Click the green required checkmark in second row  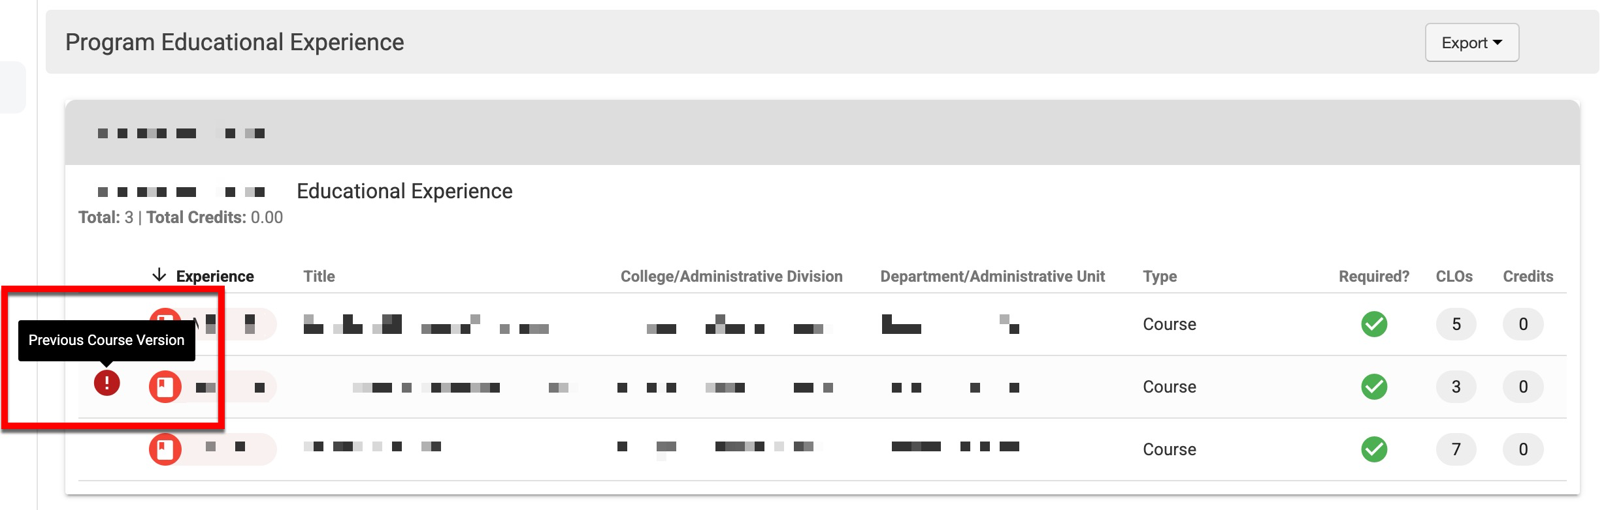tap(1373, 387)
